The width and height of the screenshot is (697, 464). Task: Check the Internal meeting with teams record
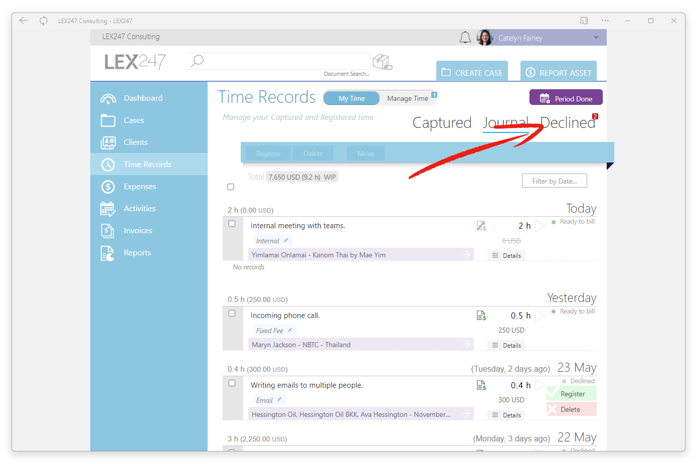point(232,224)
